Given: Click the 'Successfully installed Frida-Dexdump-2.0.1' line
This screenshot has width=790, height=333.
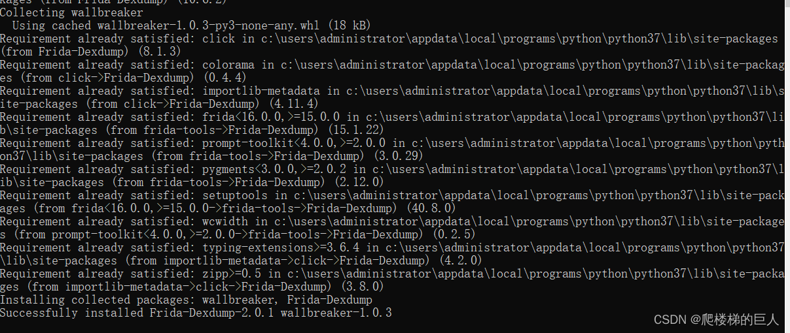Looking at the screenshot, I should pos(196,313).
